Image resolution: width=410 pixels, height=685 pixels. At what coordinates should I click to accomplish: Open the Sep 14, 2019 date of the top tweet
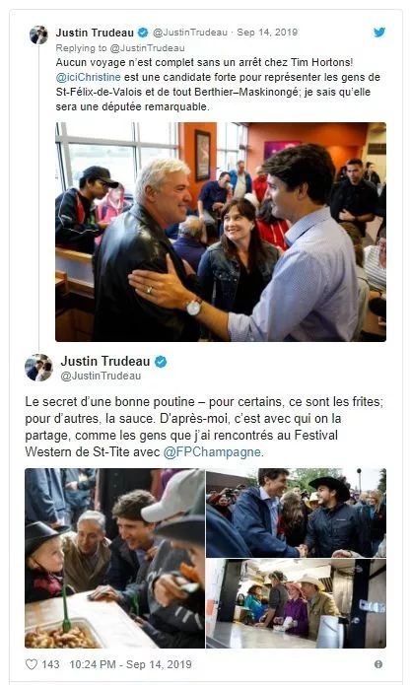267,33
